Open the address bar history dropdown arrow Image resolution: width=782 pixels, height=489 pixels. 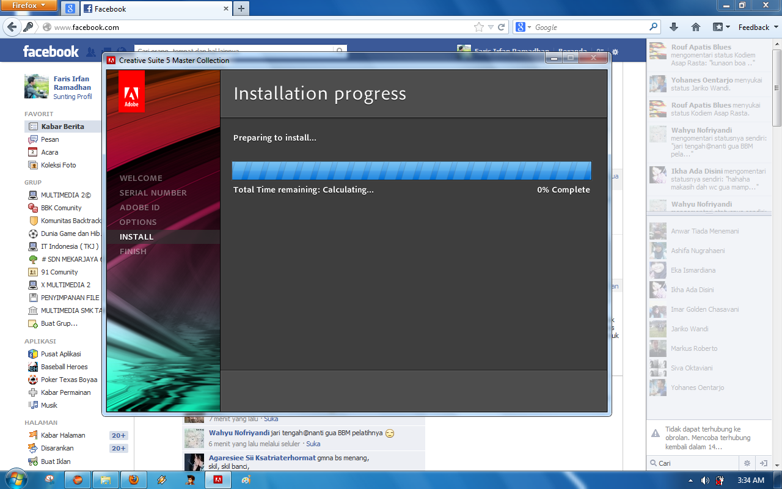click(x=491, y=27)
